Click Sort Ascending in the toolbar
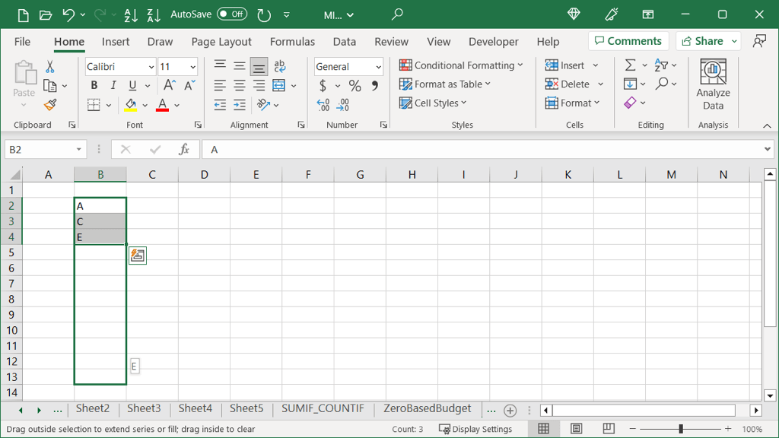This screenshot has height=438, width=779. coord(131,14)
